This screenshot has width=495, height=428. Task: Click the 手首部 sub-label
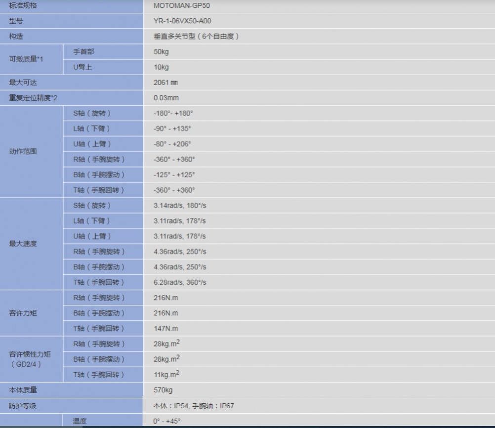click(83, 51)
